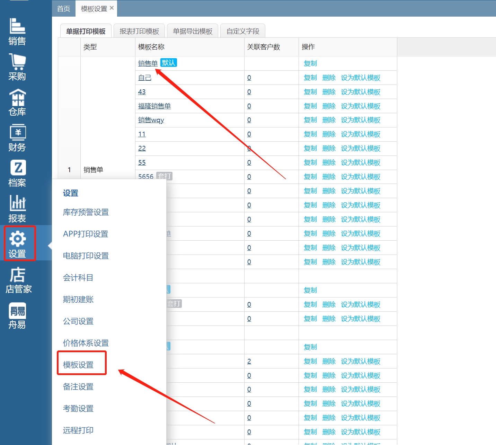
Task: Switch to the 首页 tab
Action: [63, 9]
